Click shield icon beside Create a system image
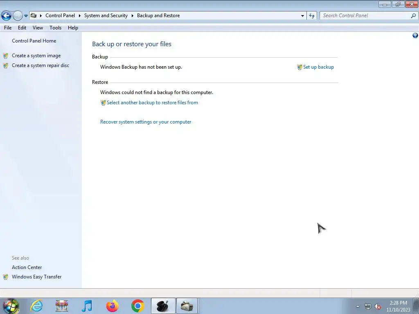 coord(6,56)
